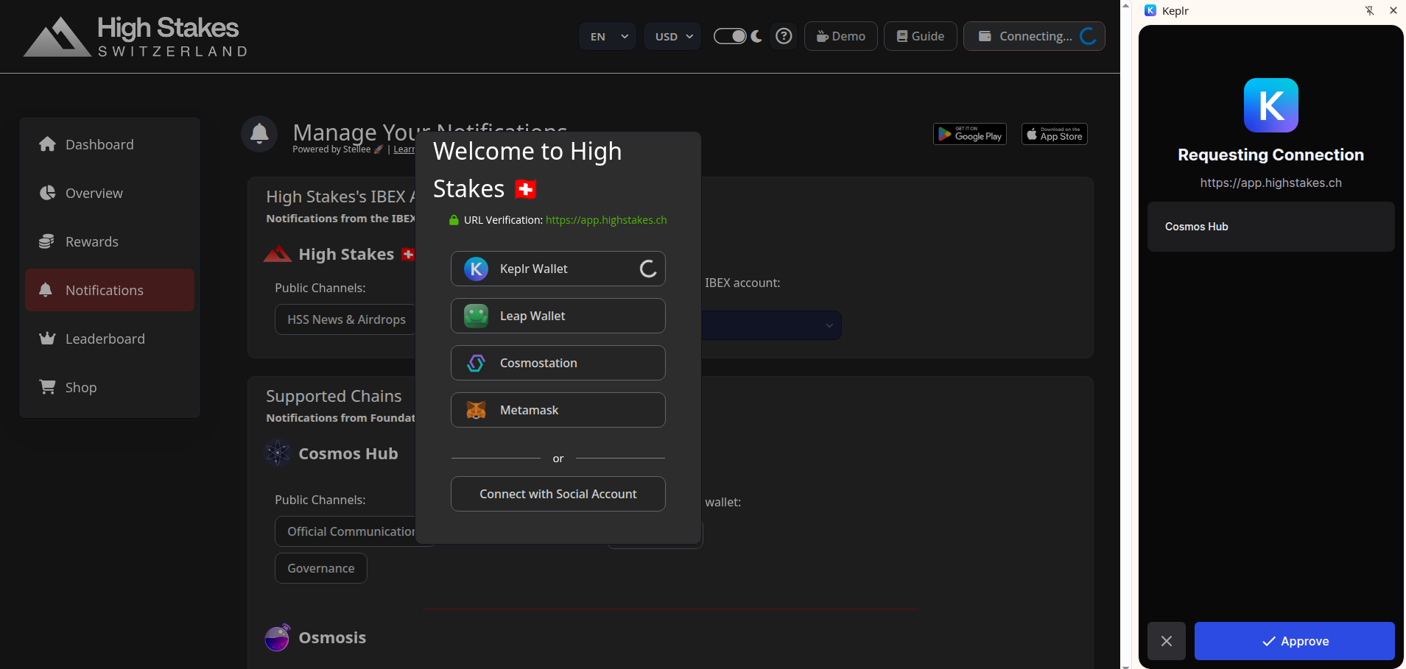Go to Overview in sidebar
The width and height of the screenshot is (1406, 669).
coord(110,193)
